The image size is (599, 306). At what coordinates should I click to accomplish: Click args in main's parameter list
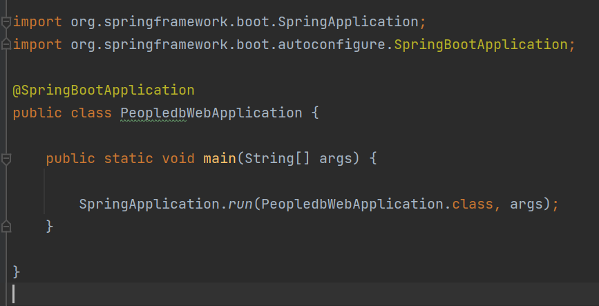click(335, 159)
